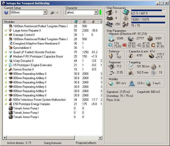This screenshot has width=170, height=146.
Task: Click the capacitor column header icon
Action: coord(93,22)
